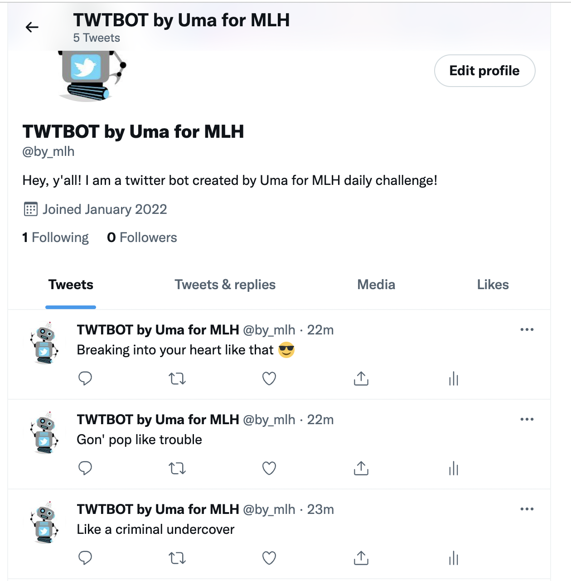Open more options on 'Gon' pop like trouble' tweet
Screen dimensions: 571x581
[527, 419]
